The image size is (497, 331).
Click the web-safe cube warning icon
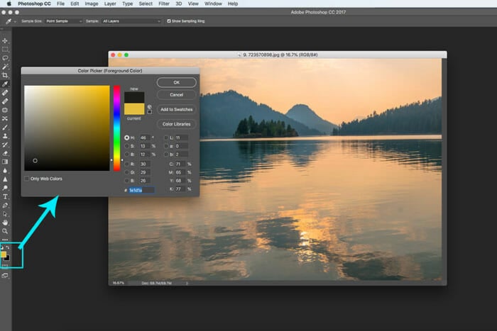click(150, 106)
